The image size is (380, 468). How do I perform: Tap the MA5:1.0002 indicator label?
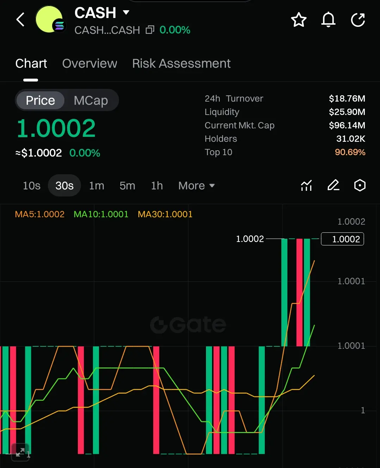pos(40,214)
